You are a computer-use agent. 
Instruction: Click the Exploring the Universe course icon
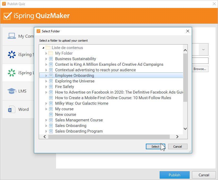51,81
